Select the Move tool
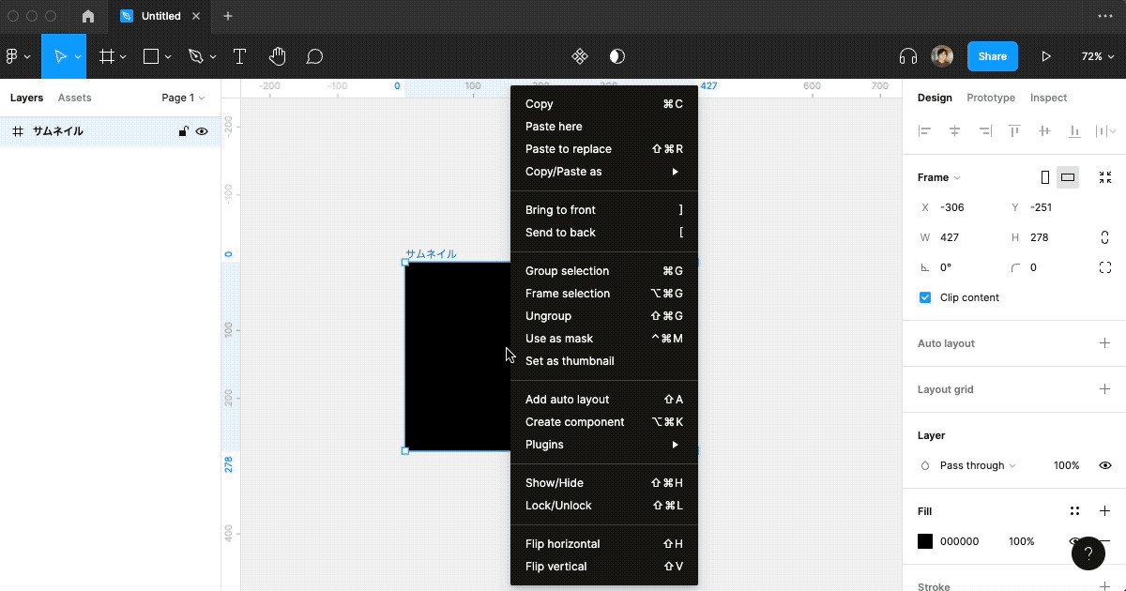This screenshot has width=1126, height=591. pyautogui.click(x=60, y=56)
